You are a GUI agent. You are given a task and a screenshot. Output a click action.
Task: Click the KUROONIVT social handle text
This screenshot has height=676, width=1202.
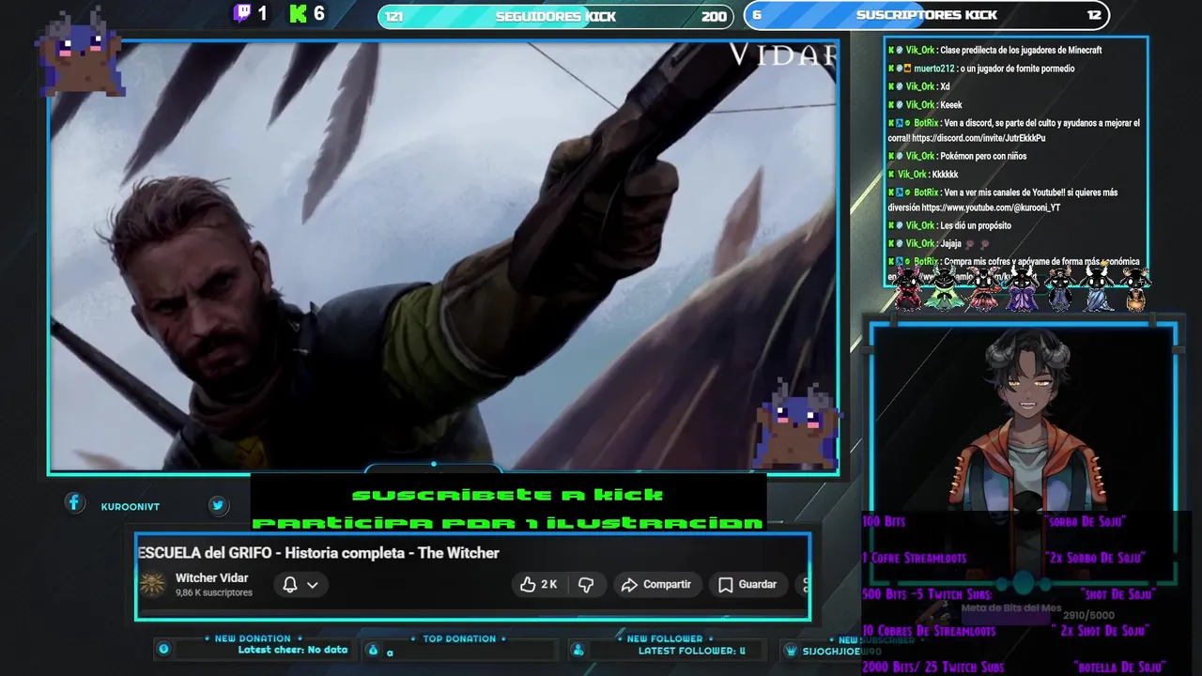[131, 507]
